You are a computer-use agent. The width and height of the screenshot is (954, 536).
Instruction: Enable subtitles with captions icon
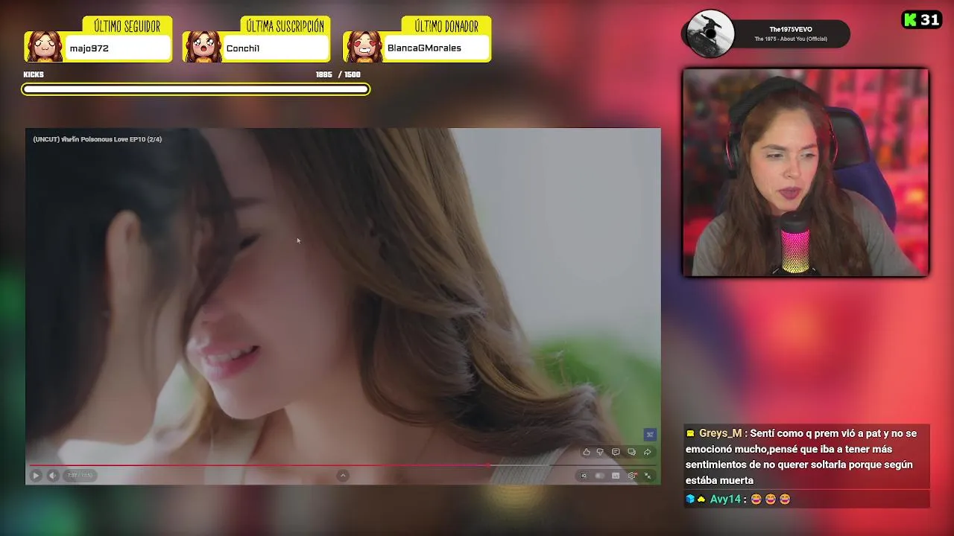pyautogui.click(x=616, y=476)
